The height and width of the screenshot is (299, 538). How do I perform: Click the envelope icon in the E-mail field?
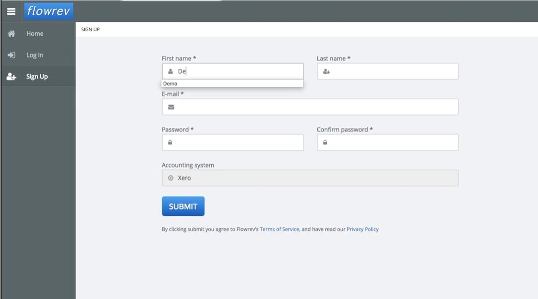170,107
